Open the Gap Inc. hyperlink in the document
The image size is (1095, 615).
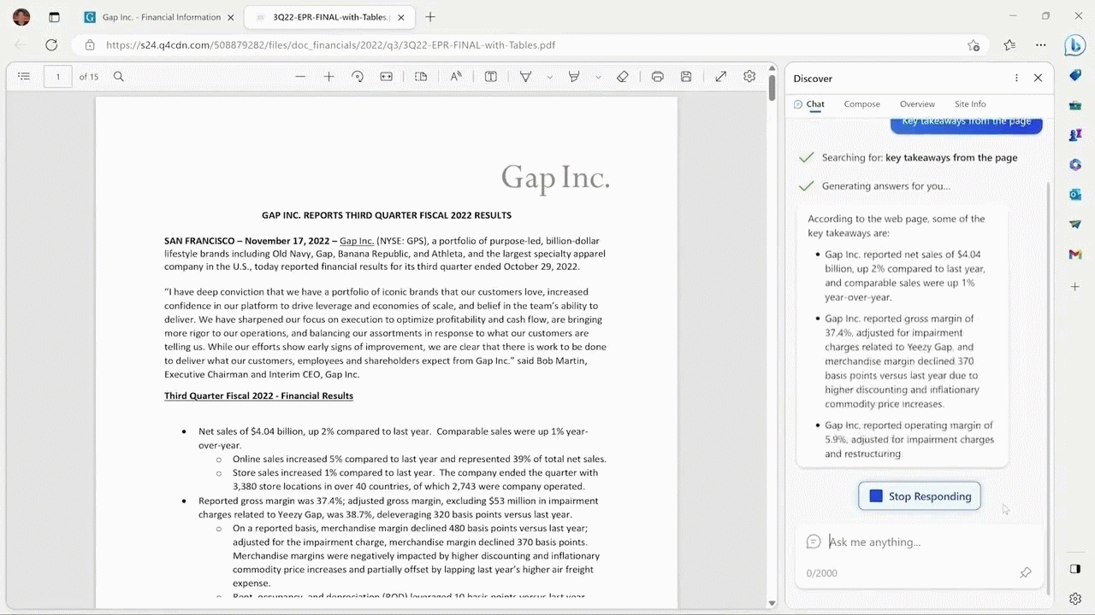pyautogui.click(x=356, y=241)
